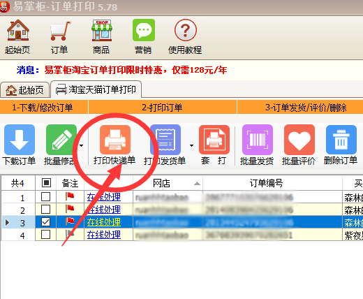
Task: Click the buyer cell 紫夜 in row 4
Action: click(x=353, y=235)
